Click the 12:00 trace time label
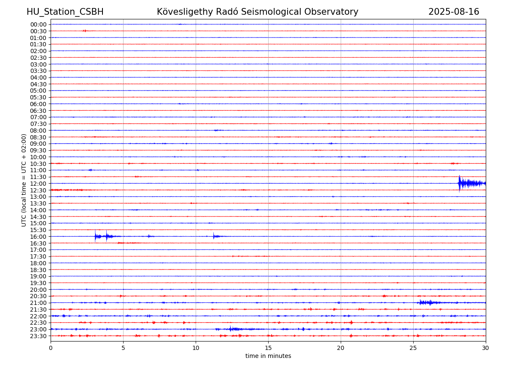The height and width of the screenshot is (379, 506). [x=38, y=184]
